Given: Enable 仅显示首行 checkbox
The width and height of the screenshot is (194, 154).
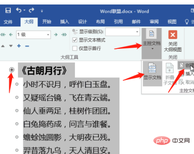Looking at the screenshot, I should (75, 48).
